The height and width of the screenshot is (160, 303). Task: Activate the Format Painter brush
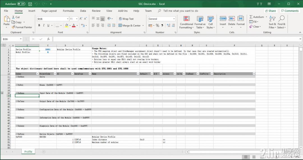coord(22,27)
